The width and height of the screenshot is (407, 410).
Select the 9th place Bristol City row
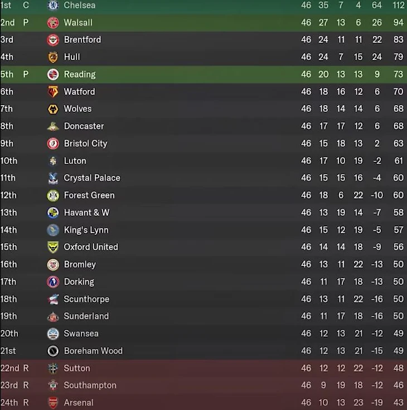(x=203, y=144)
